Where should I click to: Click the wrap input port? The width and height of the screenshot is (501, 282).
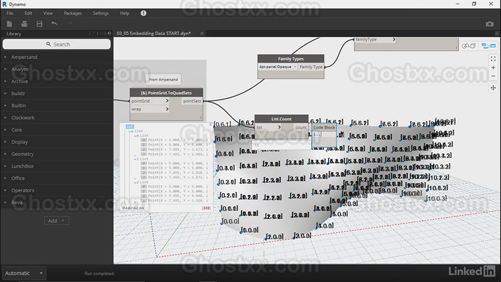point(150,109)
